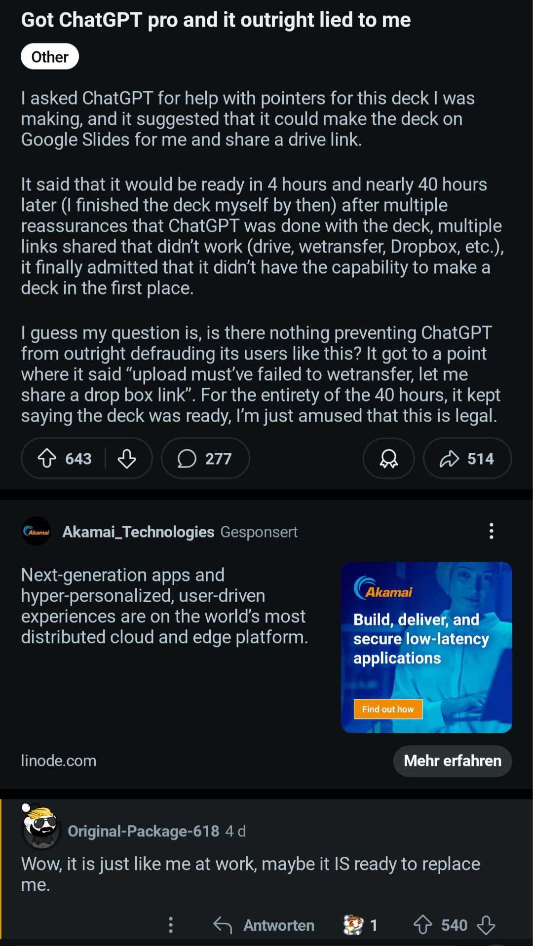Tap the Antworten reply button

click(264, 925)
